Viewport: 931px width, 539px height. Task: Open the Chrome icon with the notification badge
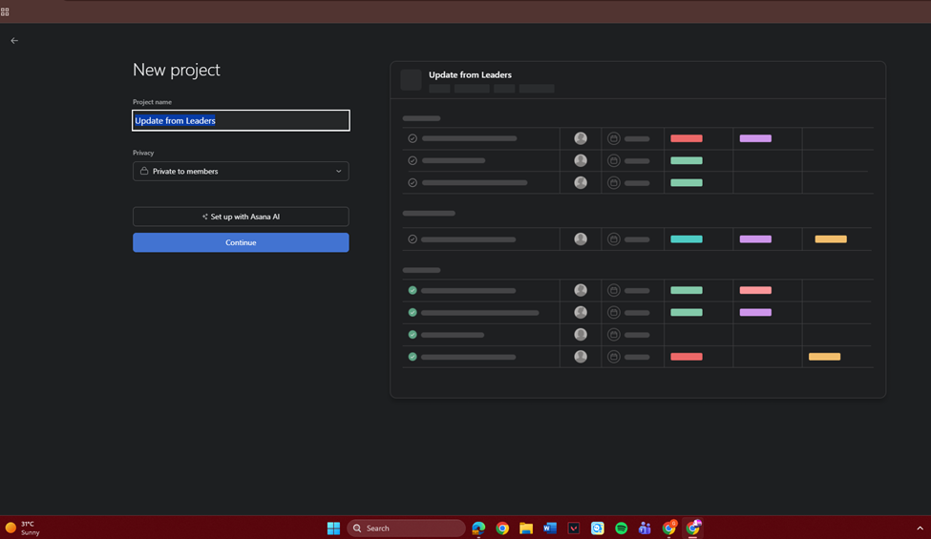coord(669,528)
